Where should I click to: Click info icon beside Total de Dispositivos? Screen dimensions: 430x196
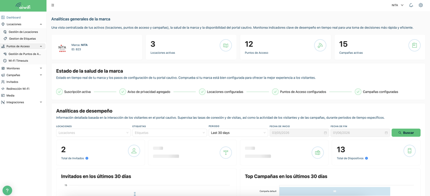(366, 159)
